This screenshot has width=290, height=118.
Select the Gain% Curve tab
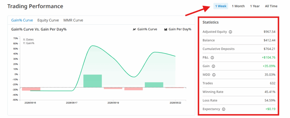coord(22,20)
